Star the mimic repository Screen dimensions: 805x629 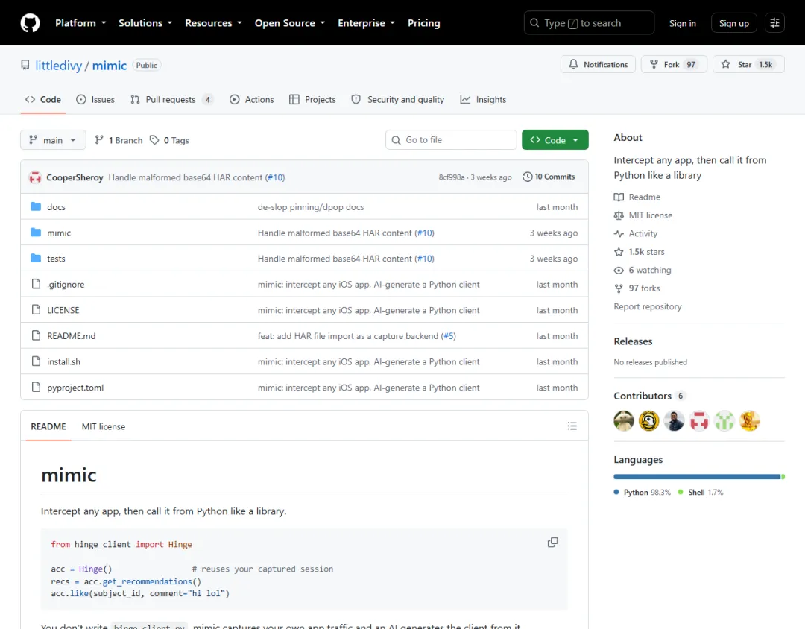tap(748, 65)
